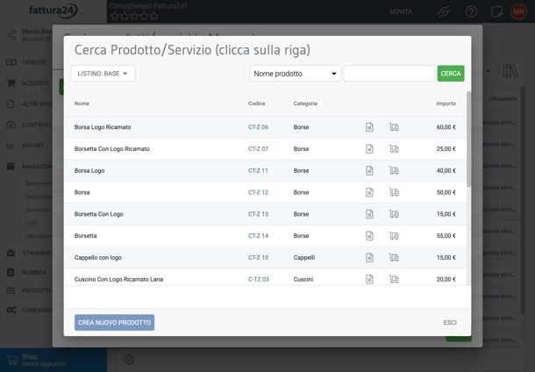535x372 pixels.
Task: Open Report in the sidebar
Action: (x=33, y=146)
